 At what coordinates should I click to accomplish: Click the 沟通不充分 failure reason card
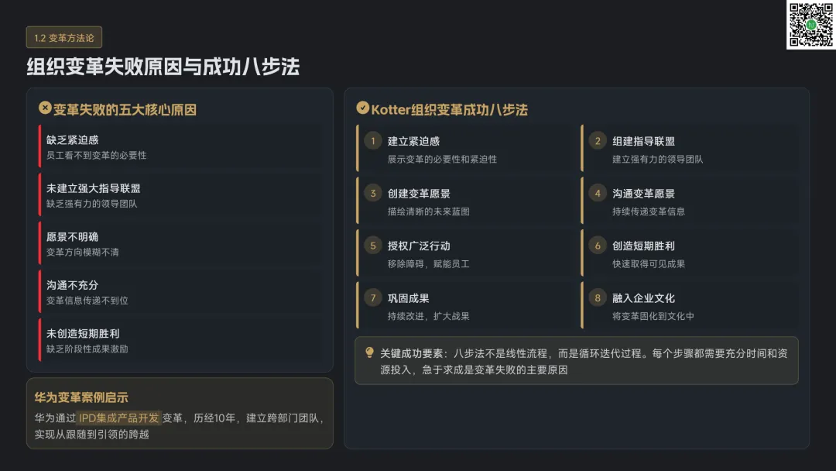[180, 292]
